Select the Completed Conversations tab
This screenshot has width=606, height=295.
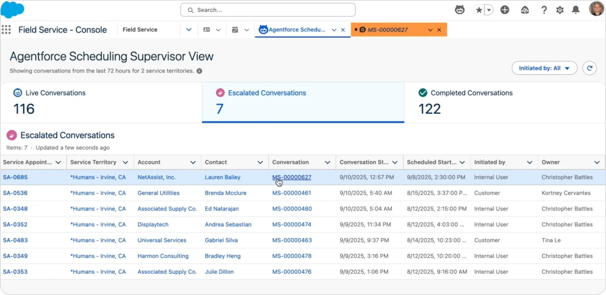point(505,103)
